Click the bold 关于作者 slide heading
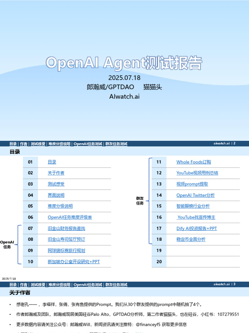 [x=20, y=292]
